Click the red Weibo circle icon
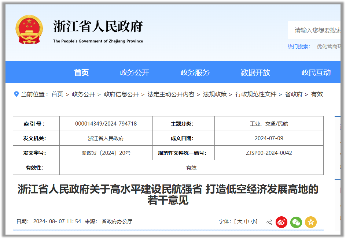 (x=281, y=222)
